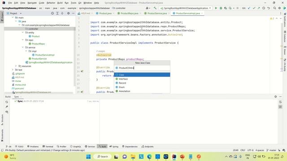The height and width of the screenshot is (161, 287).
Task: Run with coverage icon in toolbar
Action: 226,8
